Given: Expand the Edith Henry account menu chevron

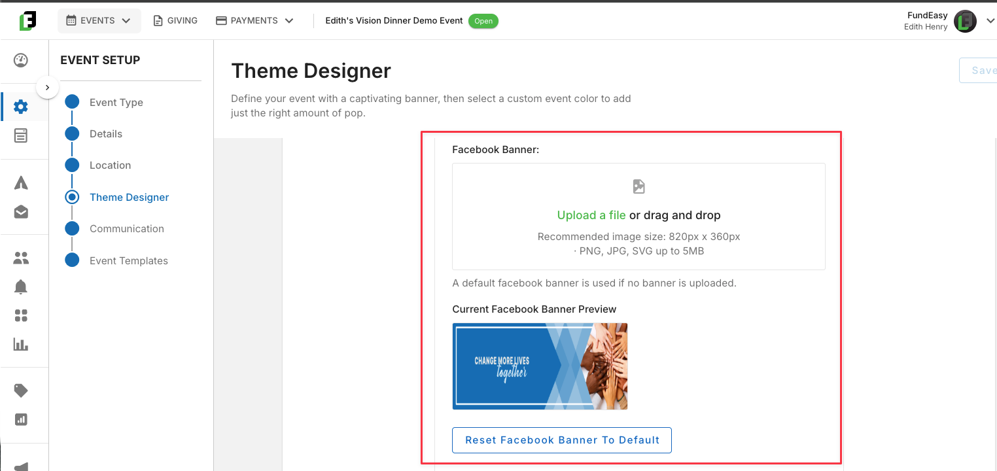Looking at the screenshot, I should pos(990,21).
